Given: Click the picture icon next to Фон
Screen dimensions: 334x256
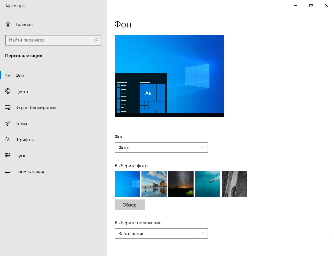Looking at the screenshot, I should pyautogui.click(x=8, y=75).
